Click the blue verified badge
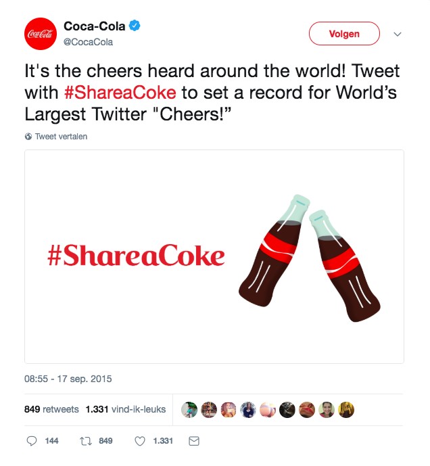Image resolution: width=430 pixels, height=466 pixels. click(135, 27)
